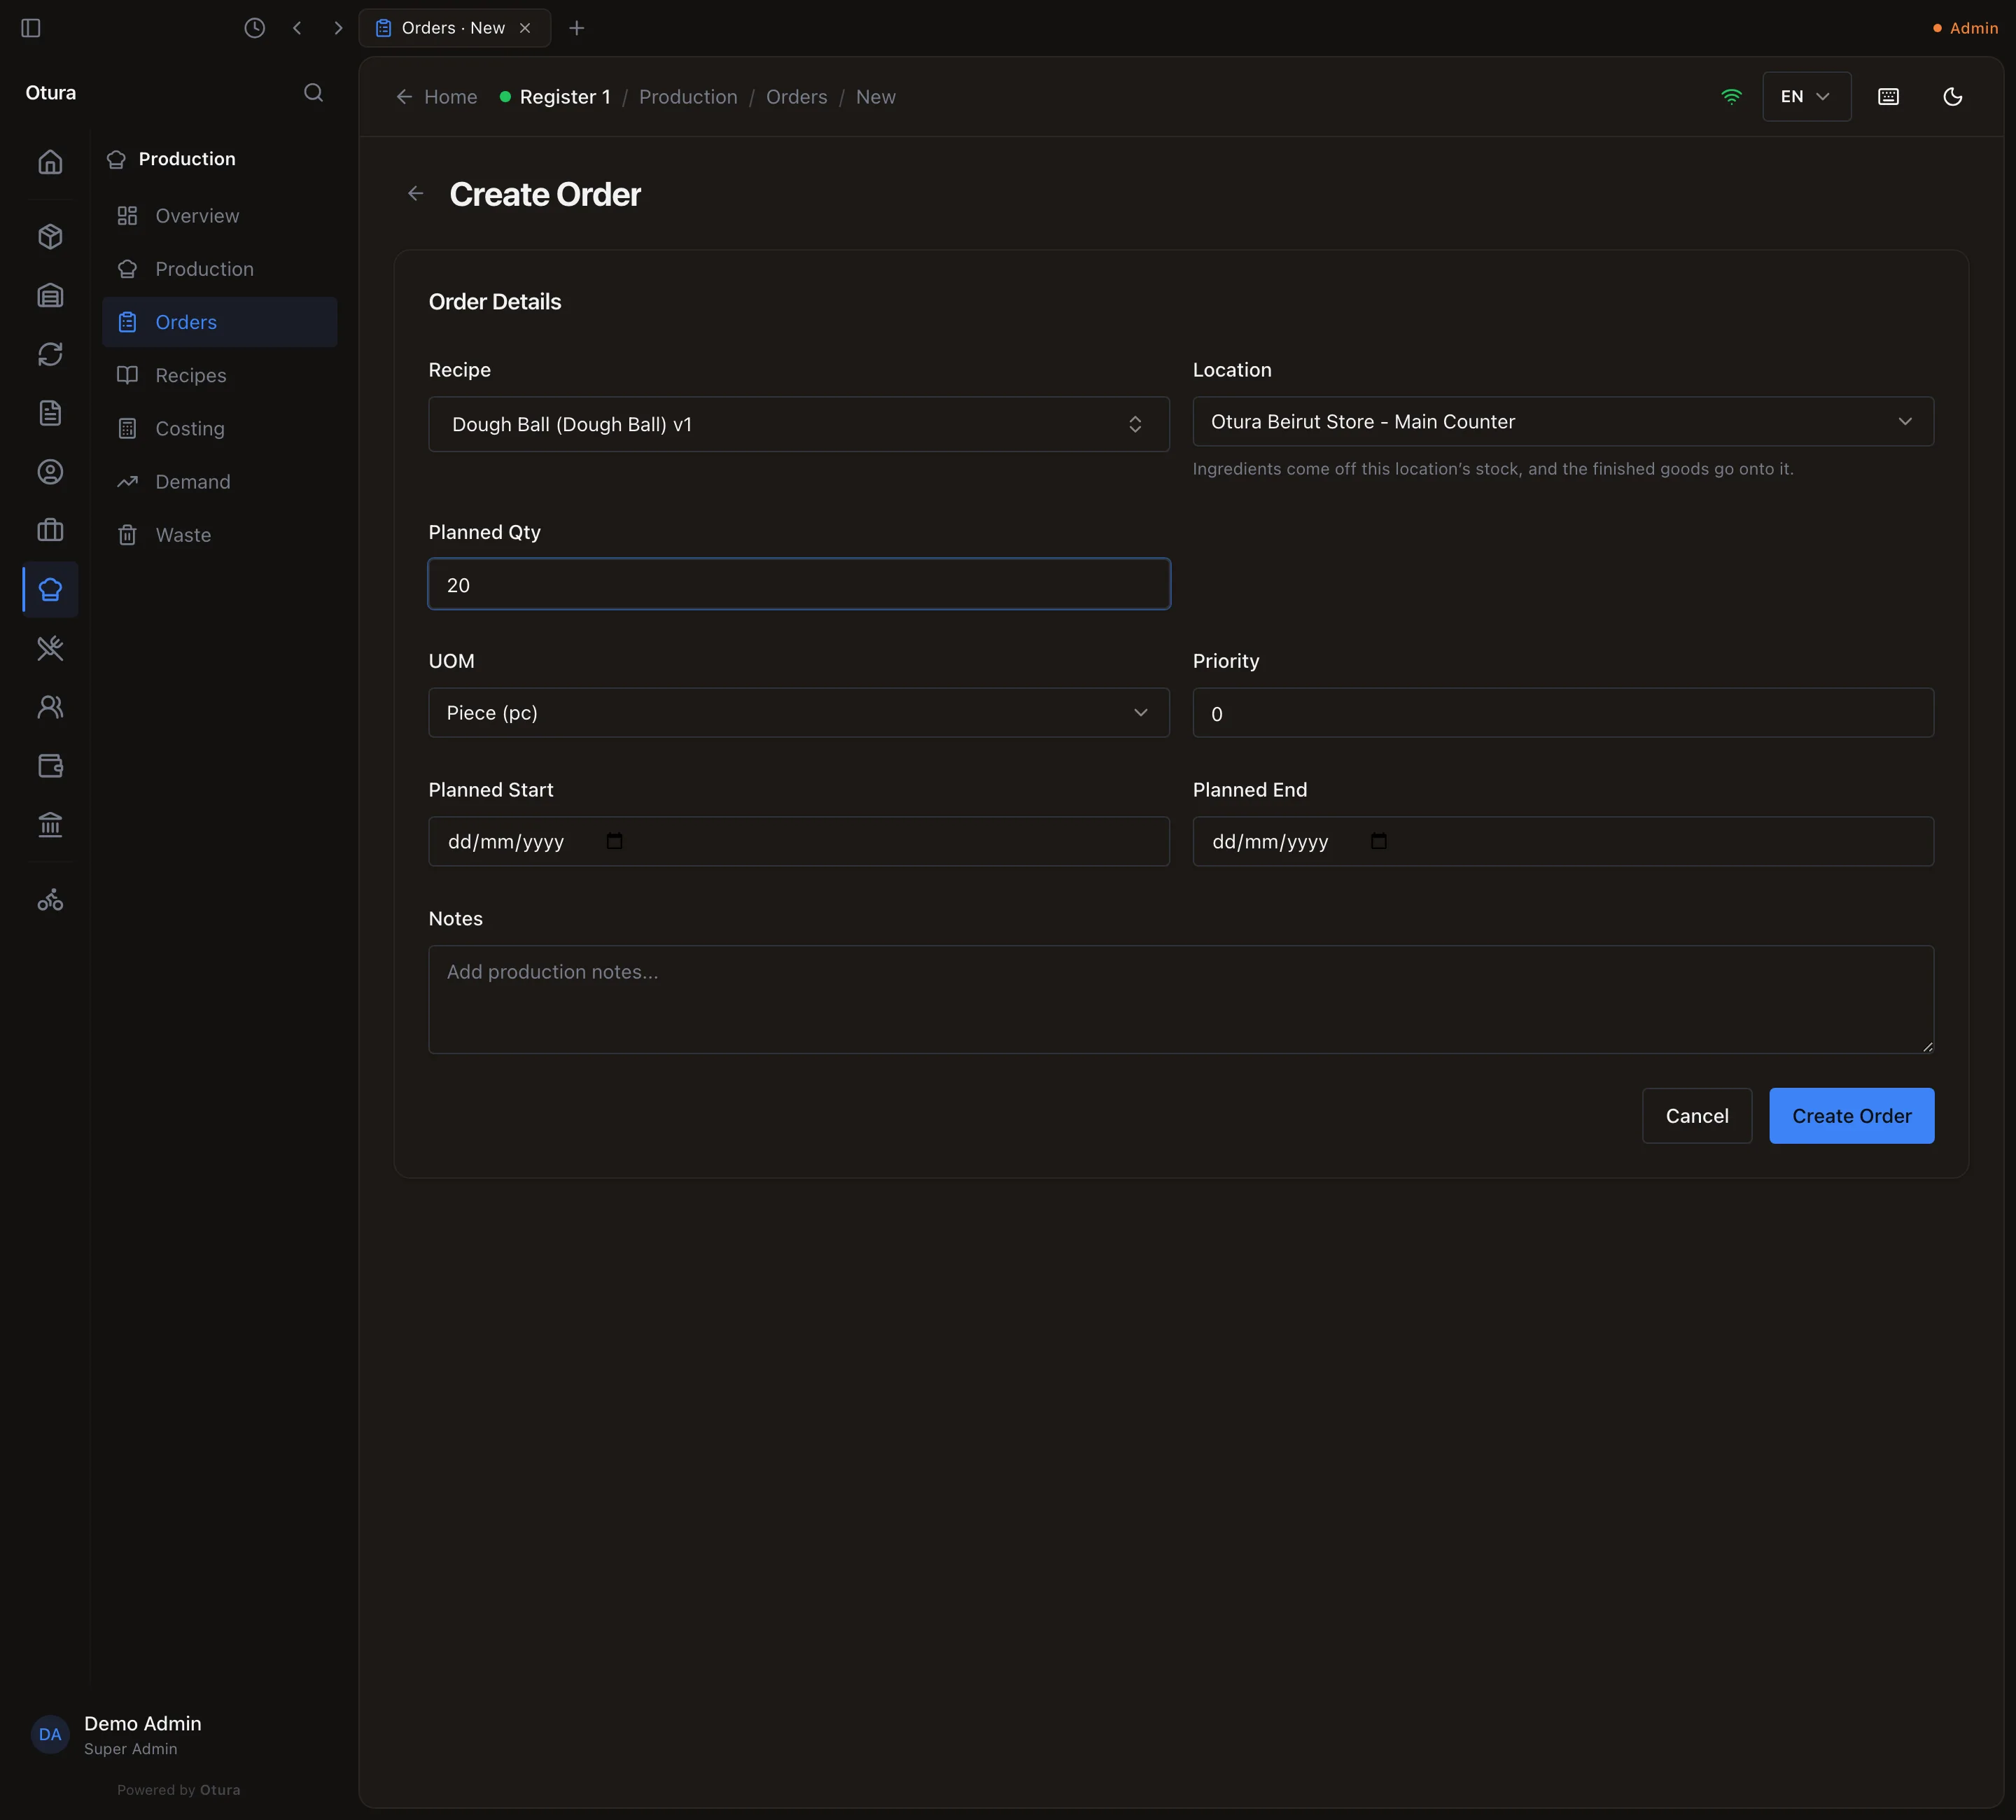Viewport: 2016px width, 1820px height.
Task: Open the on-screen keyboard icon
Action: [1888, 97]
